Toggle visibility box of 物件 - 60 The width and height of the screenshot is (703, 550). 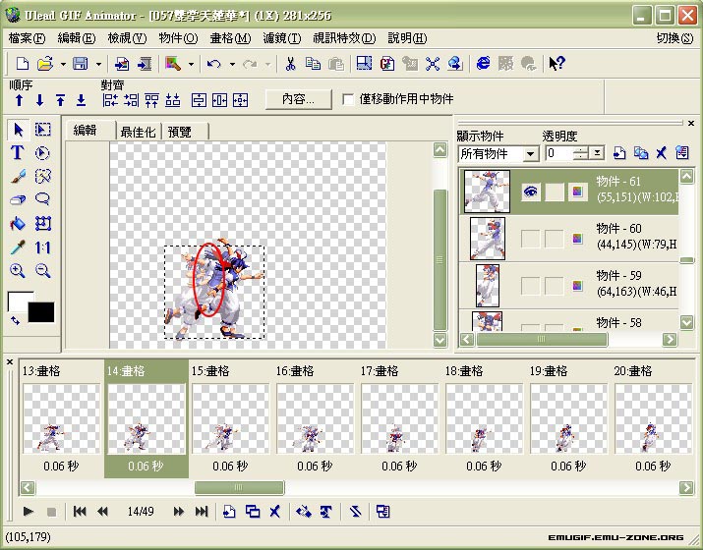click(530, 239)
